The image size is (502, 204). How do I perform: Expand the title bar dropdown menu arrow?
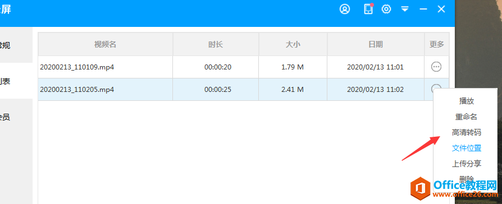pos(405,10)
